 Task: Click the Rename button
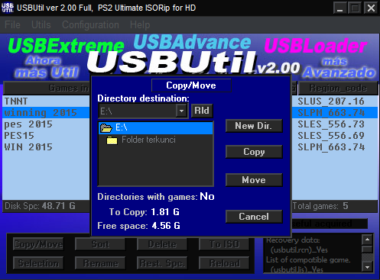point(100,263)
